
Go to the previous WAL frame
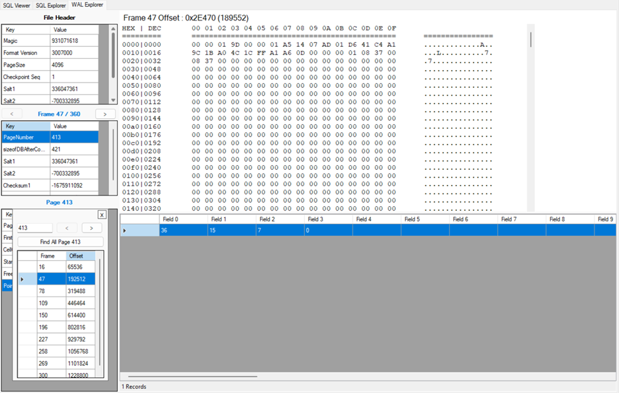pos(12,114)
